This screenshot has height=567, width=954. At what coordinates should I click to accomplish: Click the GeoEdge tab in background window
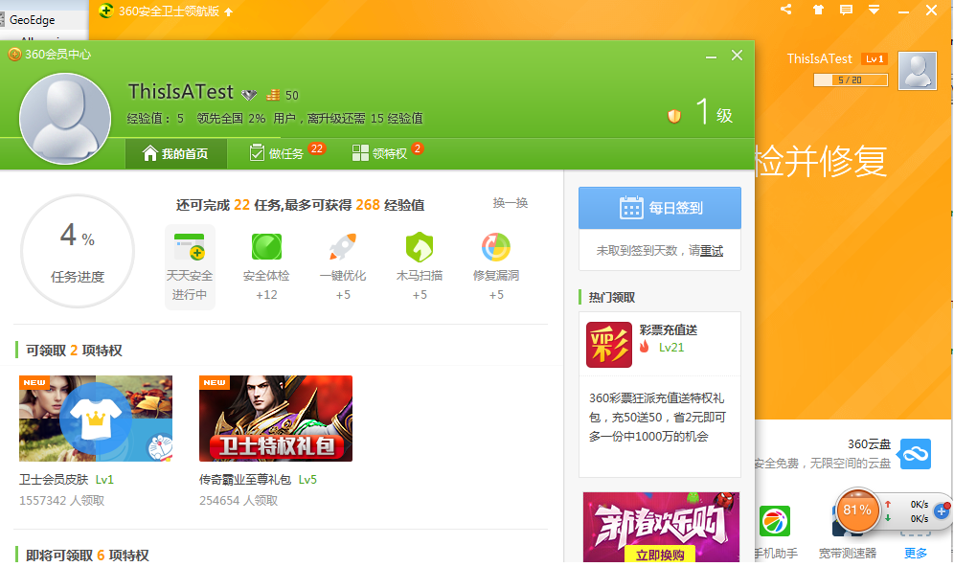pos(33,19)
